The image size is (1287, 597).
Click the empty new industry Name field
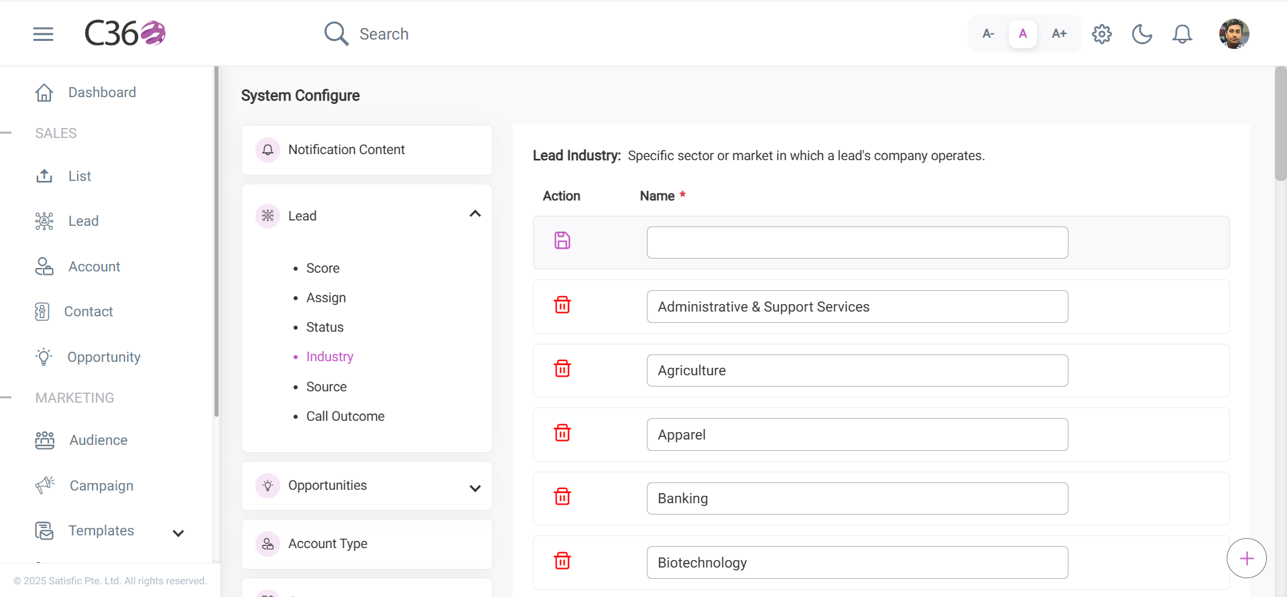pyautogui.click(x=857, y=243)
